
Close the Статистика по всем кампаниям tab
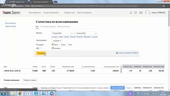click(51, 2)
